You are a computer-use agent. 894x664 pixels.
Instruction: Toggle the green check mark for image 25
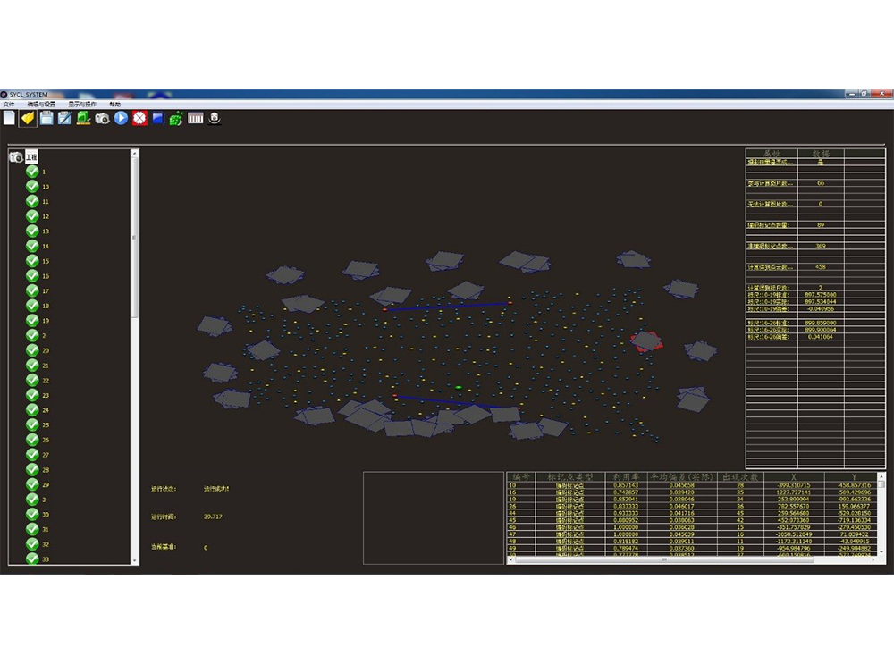pos(32,424)
